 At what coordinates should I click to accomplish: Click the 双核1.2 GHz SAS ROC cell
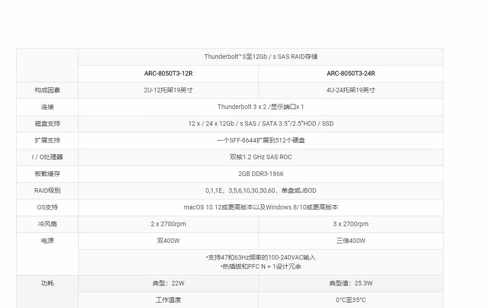pyautogui.click(x=260, y=157)
